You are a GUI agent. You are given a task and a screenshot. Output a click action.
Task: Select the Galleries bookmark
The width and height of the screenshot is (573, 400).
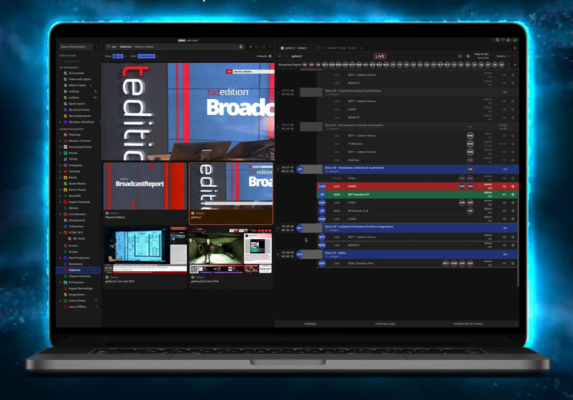coord(78,270)
